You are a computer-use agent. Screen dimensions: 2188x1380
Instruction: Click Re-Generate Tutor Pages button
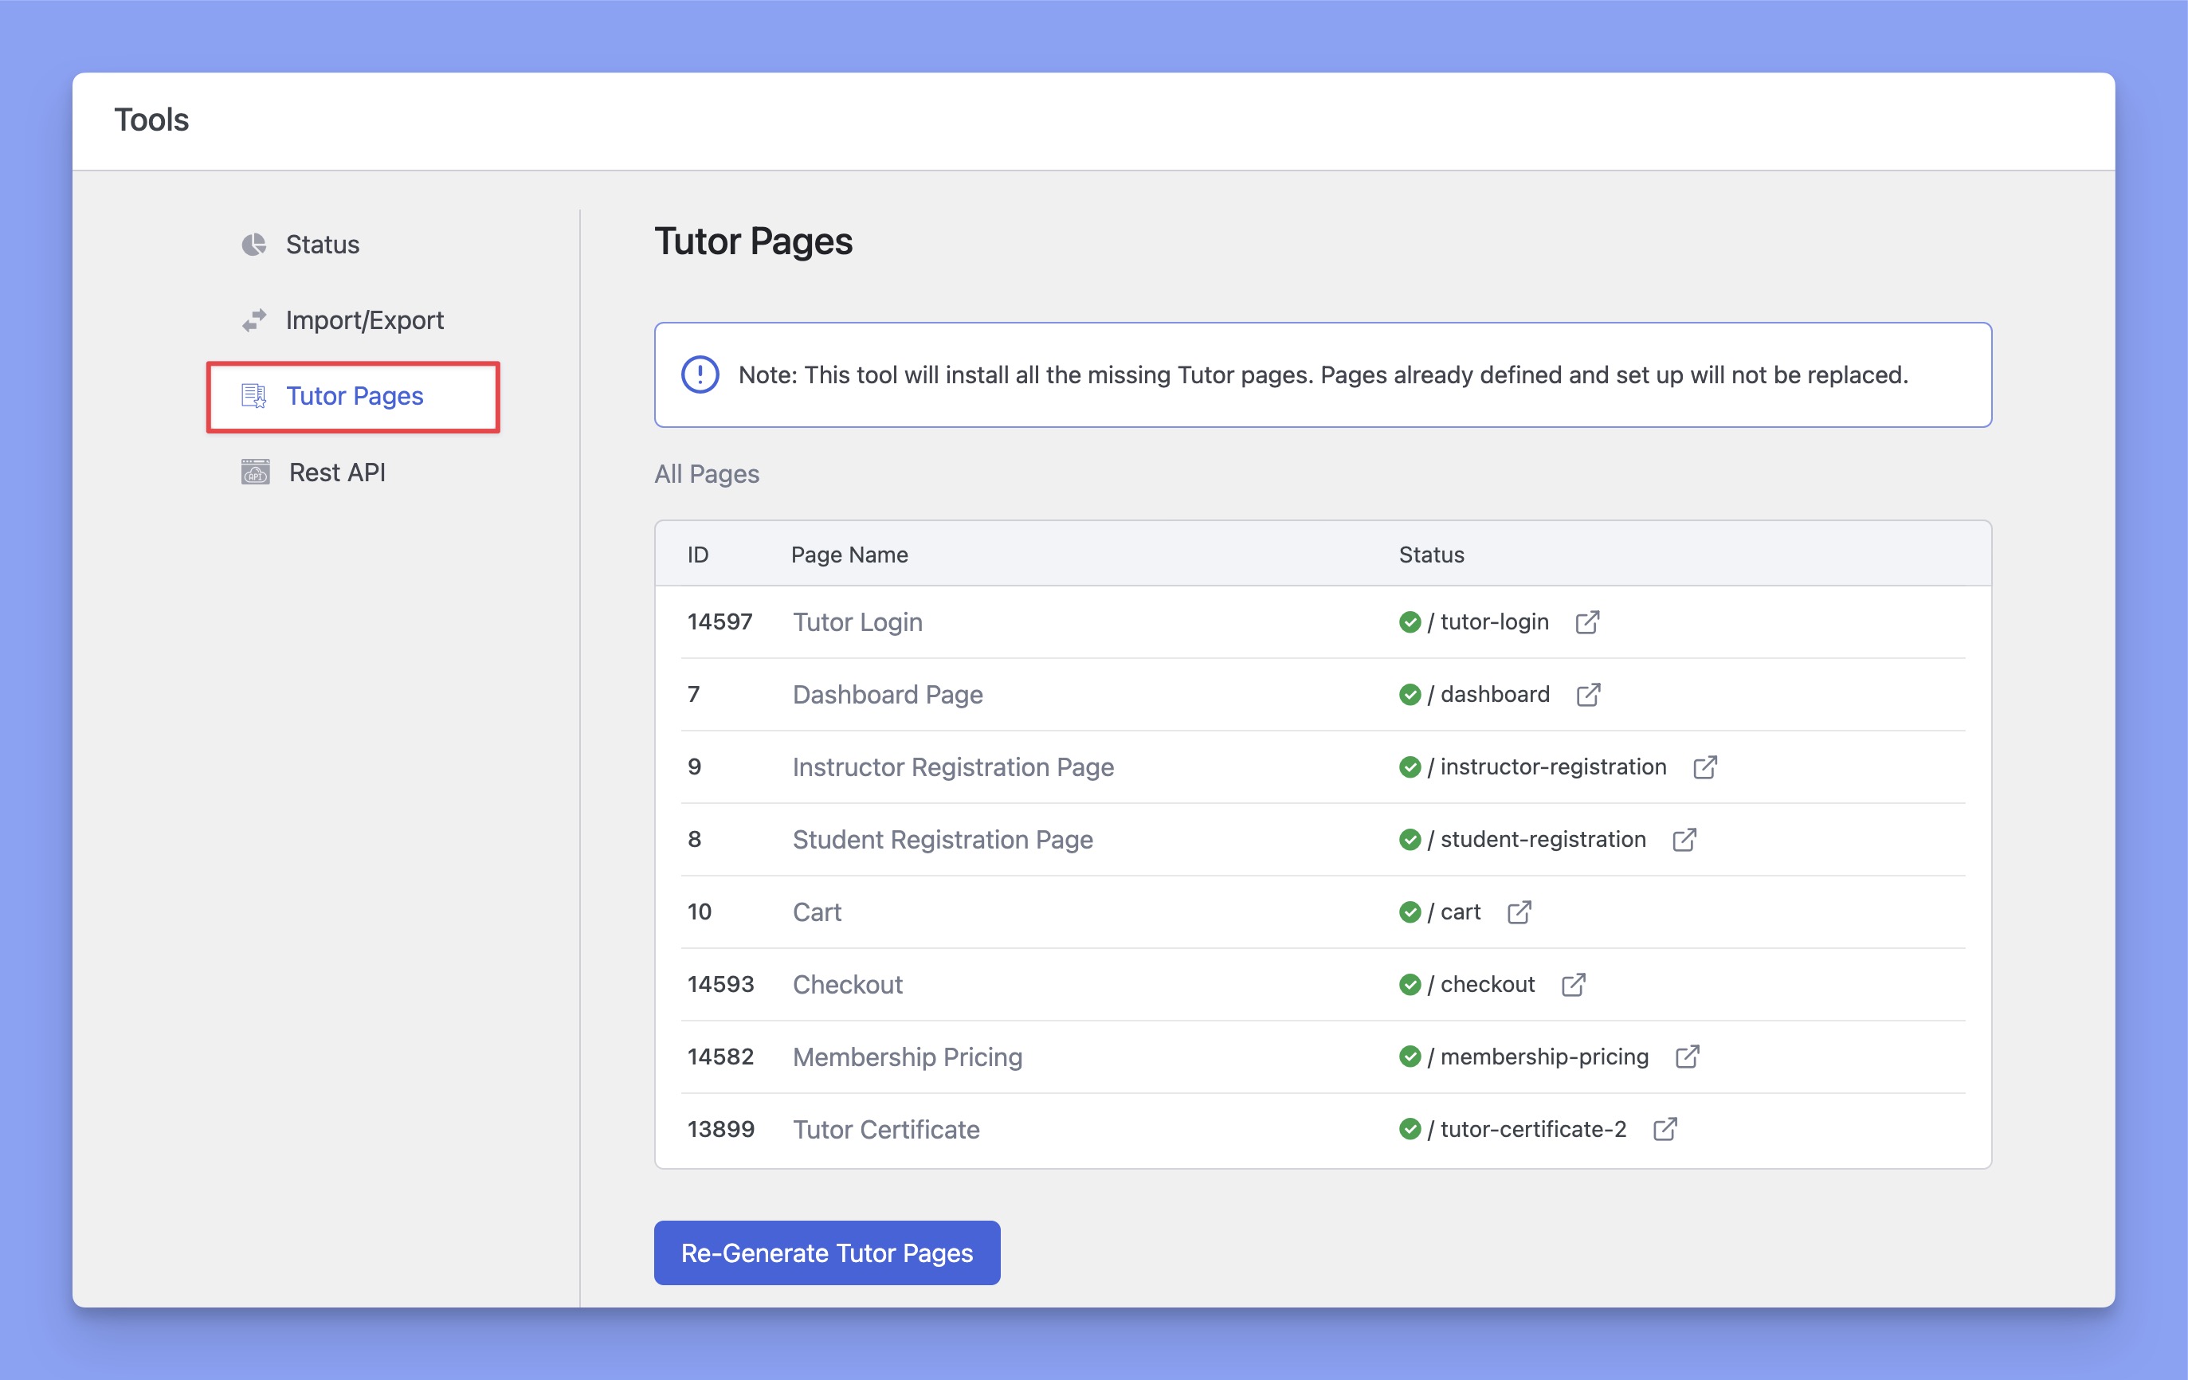tap(827, 1252)
